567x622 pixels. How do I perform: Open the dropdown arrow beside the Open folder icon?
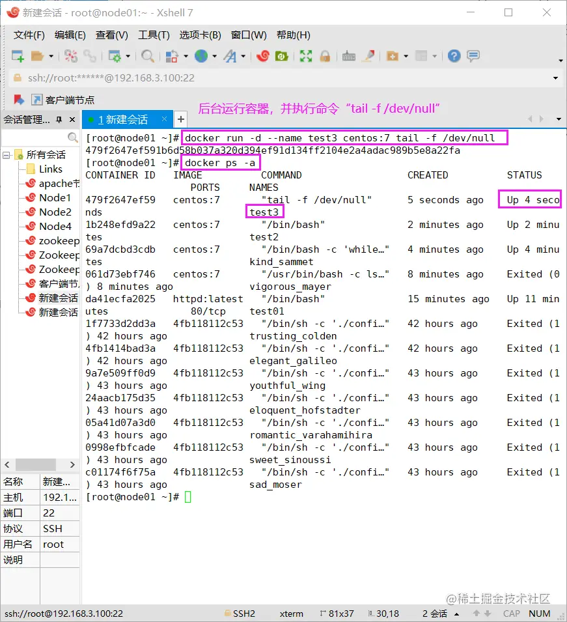[x=51, y=57]
